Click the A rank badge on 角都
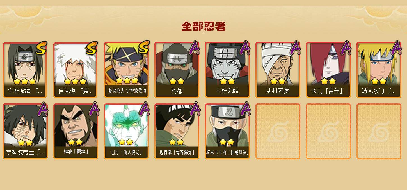Image resolution: width=407 pixels, height=190 pixels. point(194,48)
